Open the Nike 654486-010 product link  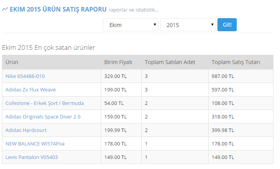25,76
